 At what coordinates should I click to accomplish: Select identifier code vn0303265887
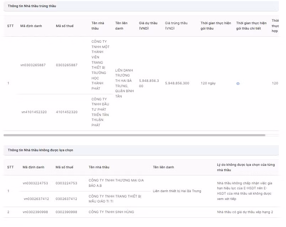pyautogui.click(x=33, y=65)
